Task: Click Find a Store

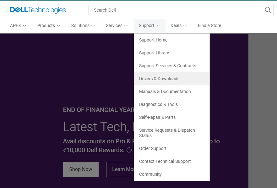Action: coord(209,25)
